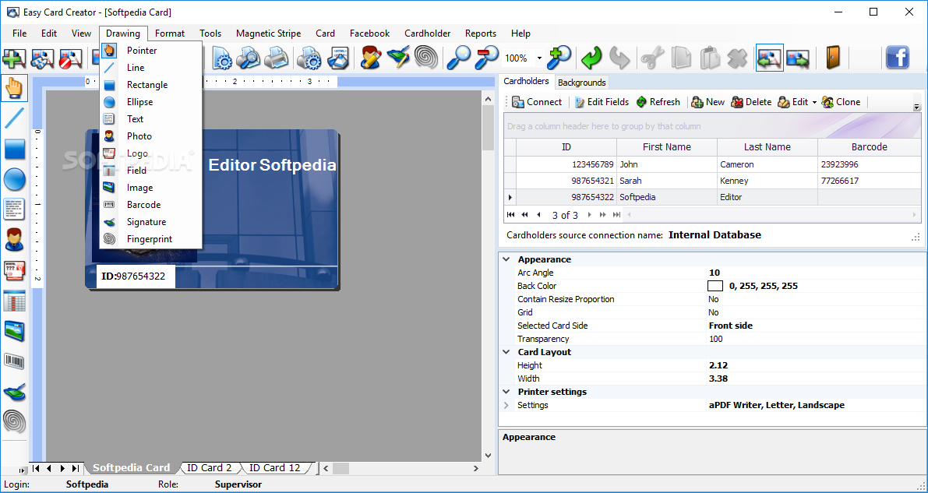928x493 pixels.
Task: Click the Connect button
Action: point(537,102)
